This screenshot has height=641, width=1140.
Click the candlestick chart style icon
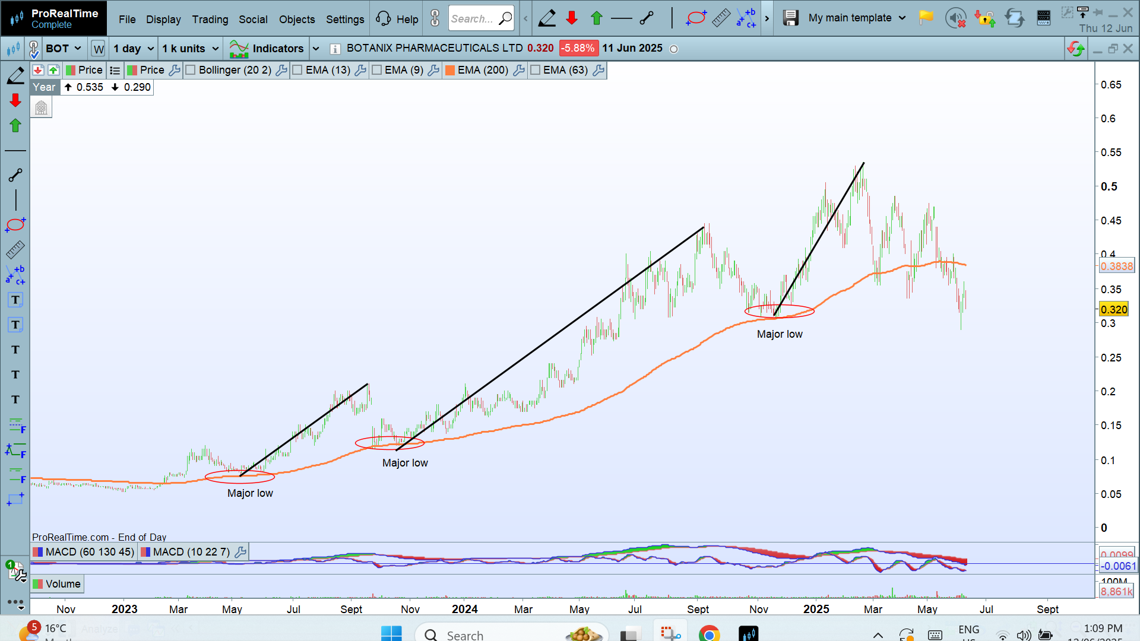pos(13,49)
